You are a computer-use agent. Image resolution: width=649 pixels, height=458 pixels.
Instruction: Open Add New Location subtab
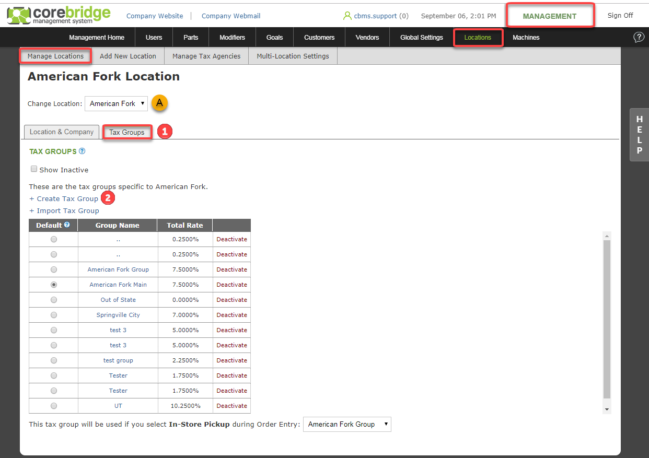[128, 56]
